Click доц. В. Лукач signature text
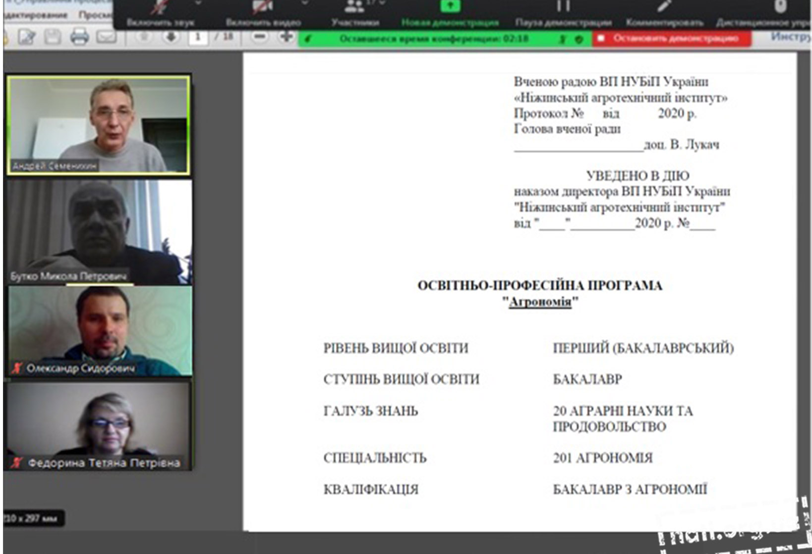 pyautogui.click(x=682, y=145)
